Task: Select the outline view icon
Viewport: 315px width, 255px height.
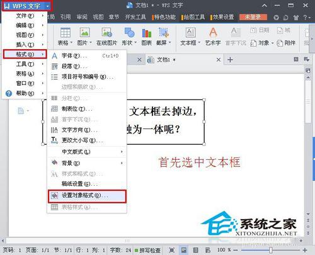Action: pyautogui.click(x=196, y=250)
